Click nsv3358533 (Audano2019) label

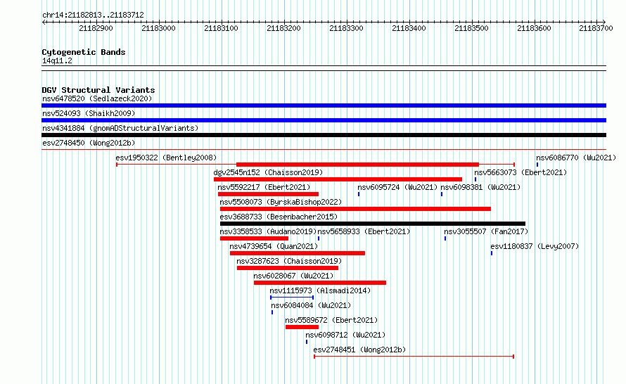(x=268, y=231)
